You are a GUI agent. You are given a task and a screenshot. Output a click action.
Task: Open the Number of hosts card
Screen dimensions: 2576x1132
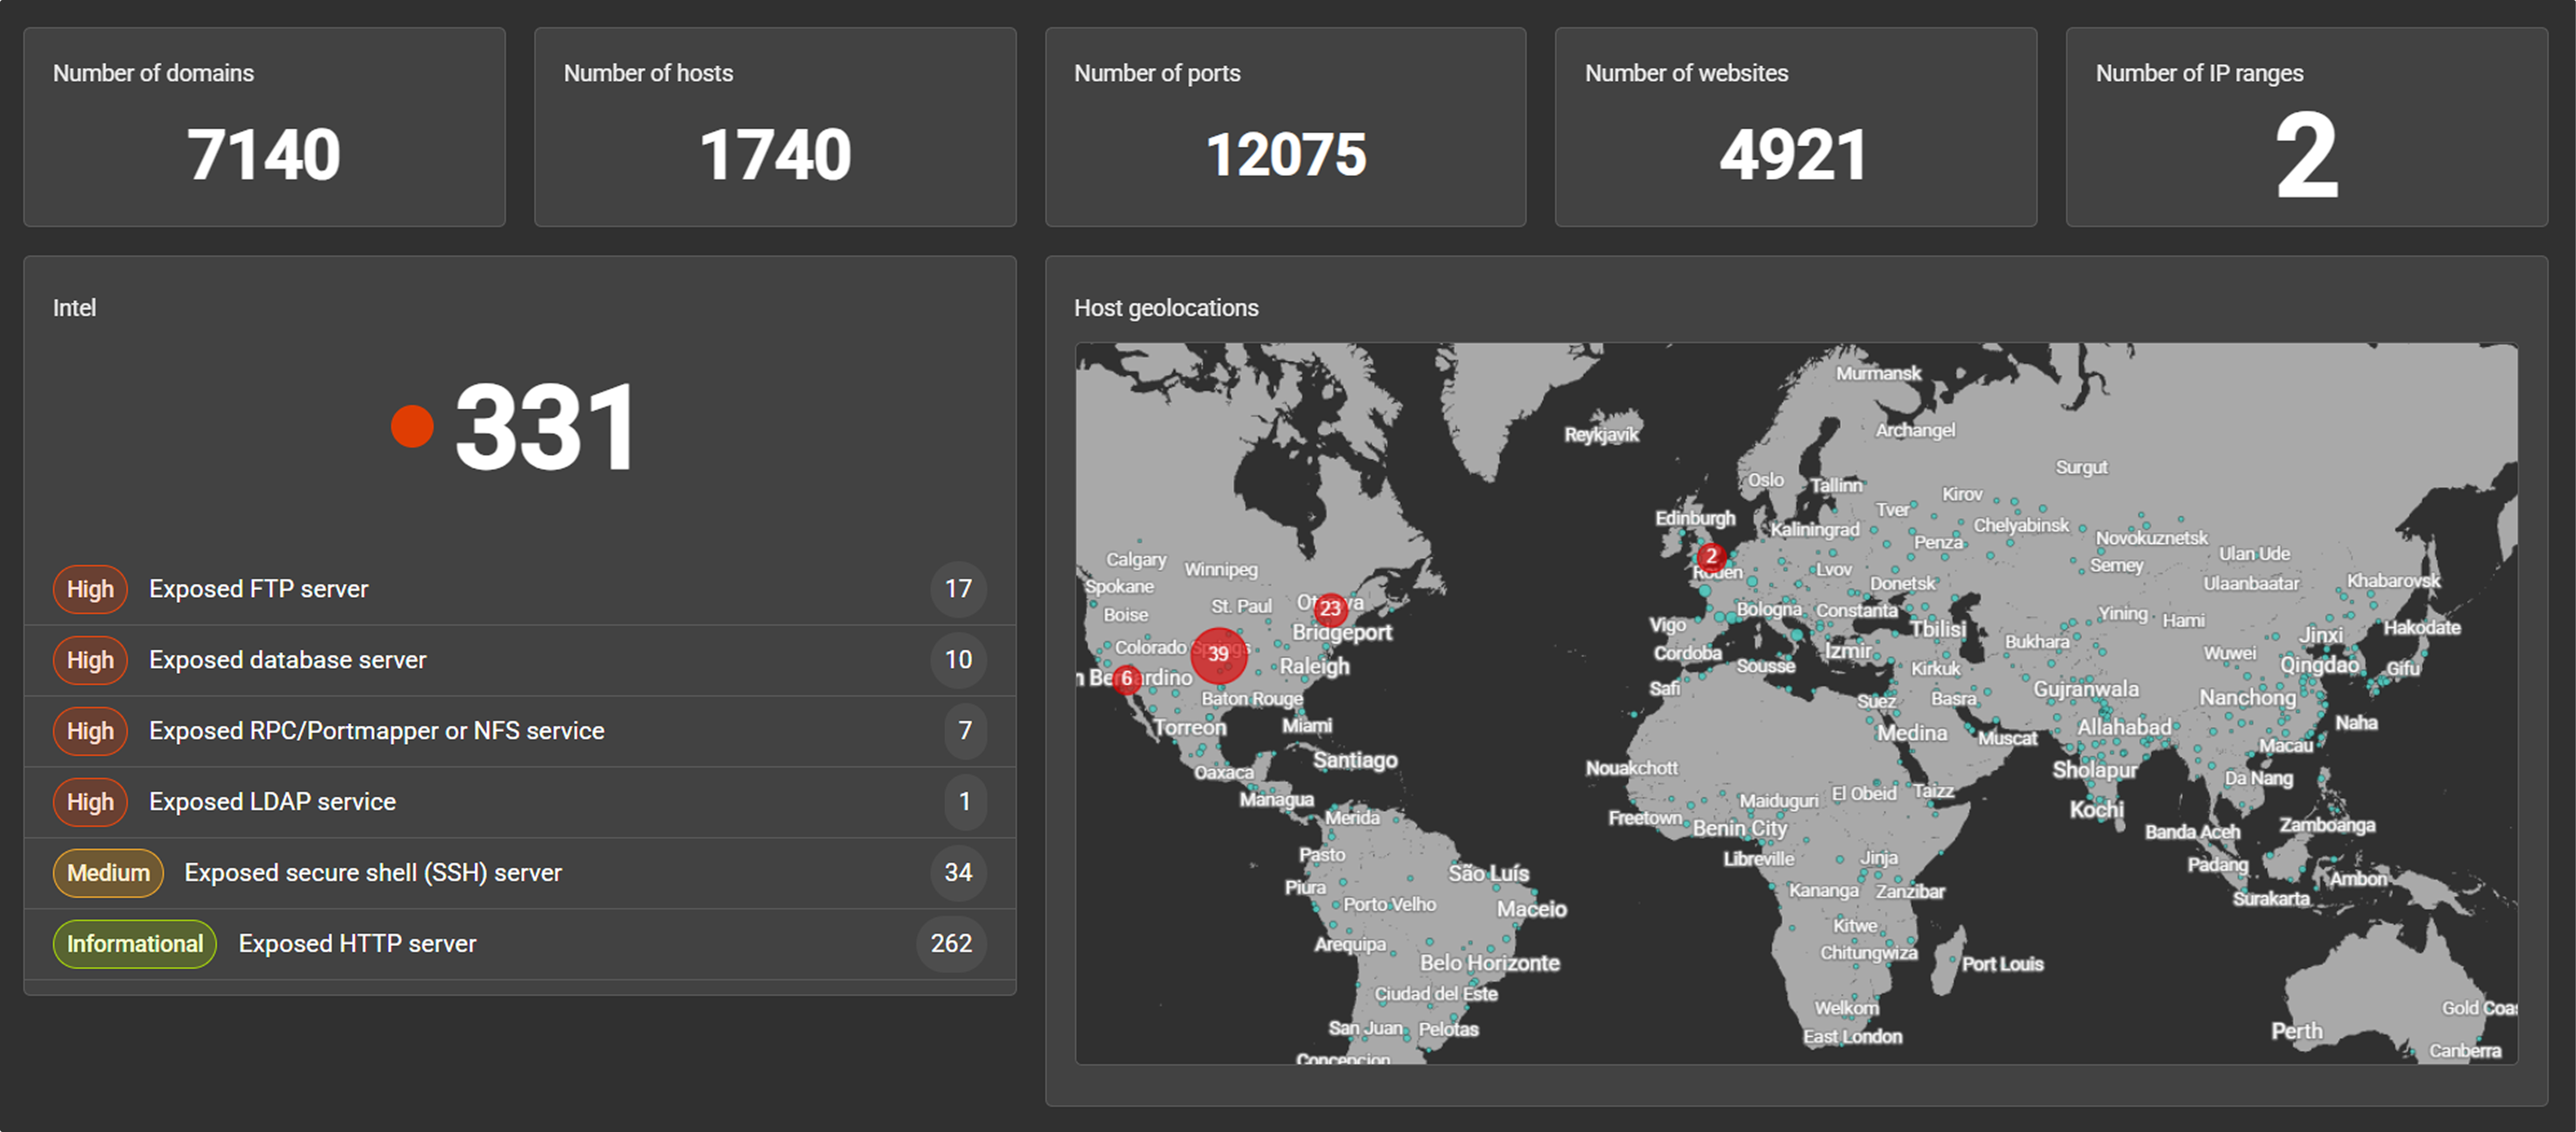tap(775, 127)
